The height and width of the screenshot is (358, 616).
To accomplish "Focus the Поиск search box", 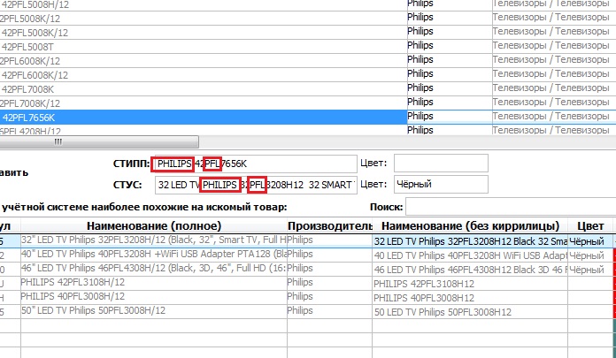I will [x=511, y=207].
